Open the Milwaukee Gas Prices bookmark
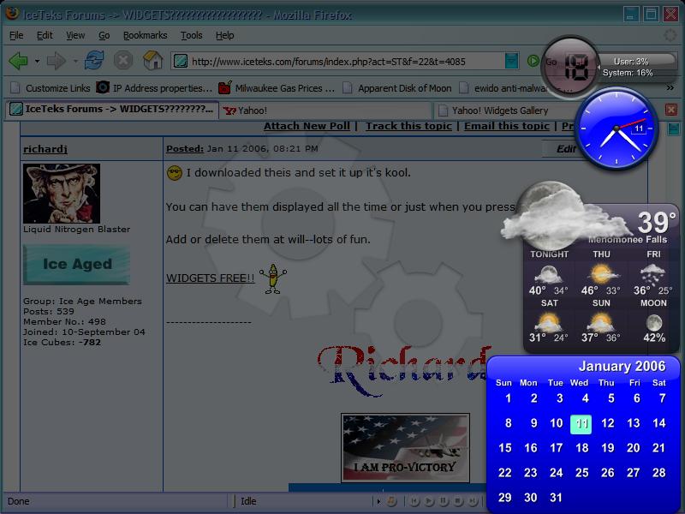 pyautogui.click(x=277, y=88)
